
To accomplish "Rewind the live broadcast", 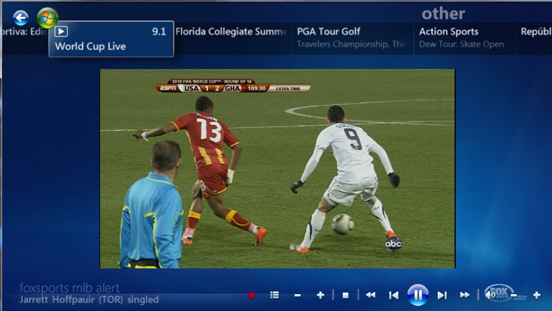I will [x=370, y=295].
